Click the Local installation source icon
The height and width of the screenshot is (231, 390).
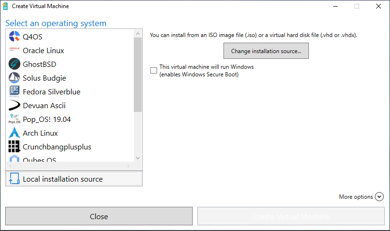14,178
